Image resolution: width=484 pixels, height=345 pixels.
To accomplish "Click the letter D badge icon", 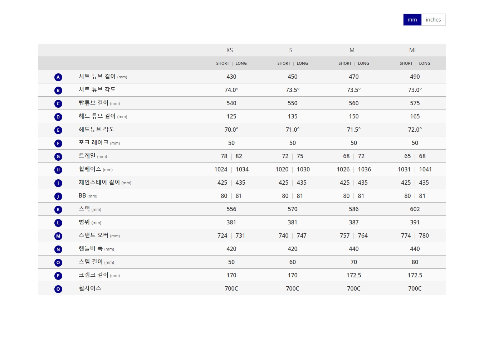I will (58, 117).
